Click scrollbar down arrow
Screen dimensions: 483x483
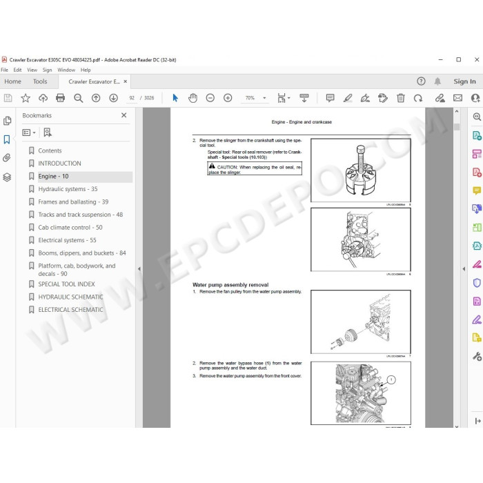point(457,426)
